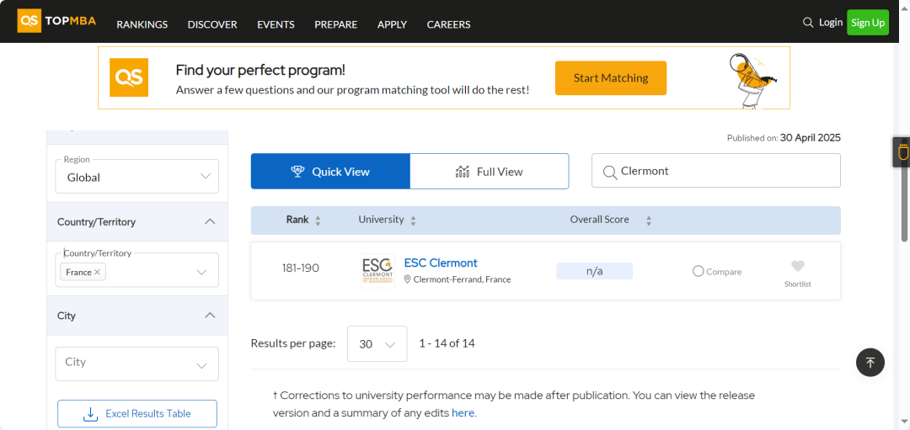
Task: Click the Rank column sort arrows
Action: [x=318, y=220]
